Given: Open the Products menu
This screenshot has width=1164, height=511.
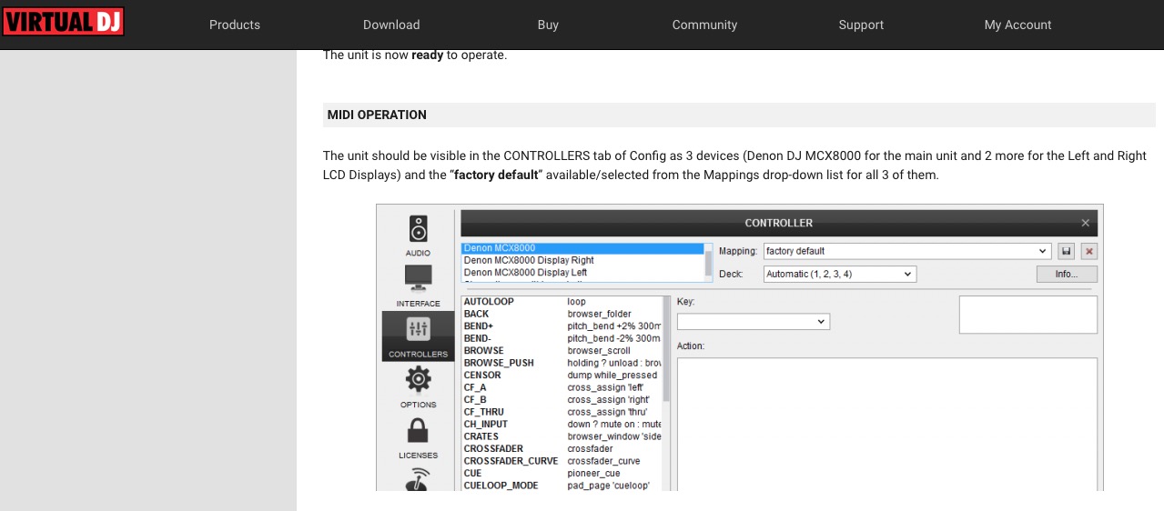Looking at the screenshot, I should 235,25.
